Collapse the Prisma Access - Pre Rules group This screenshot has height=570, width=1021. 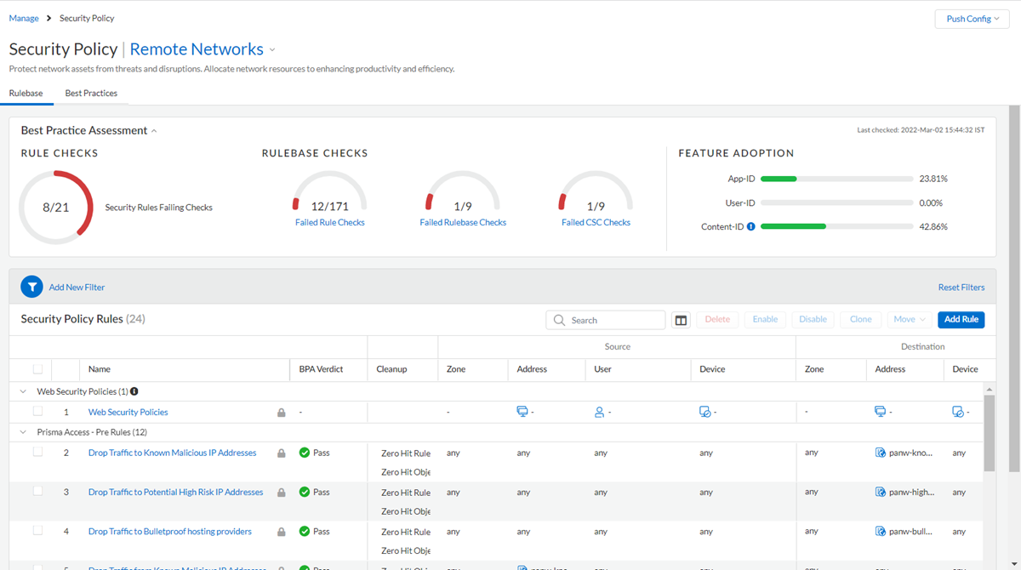tap(23, 432)
